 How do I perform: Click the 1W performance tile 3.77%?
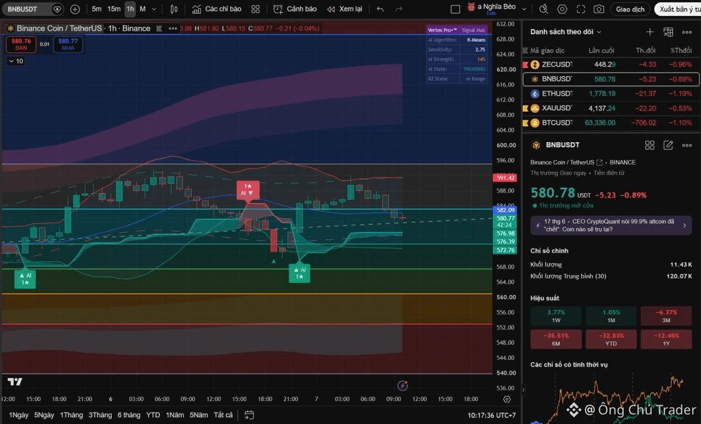tap(556, 316)
